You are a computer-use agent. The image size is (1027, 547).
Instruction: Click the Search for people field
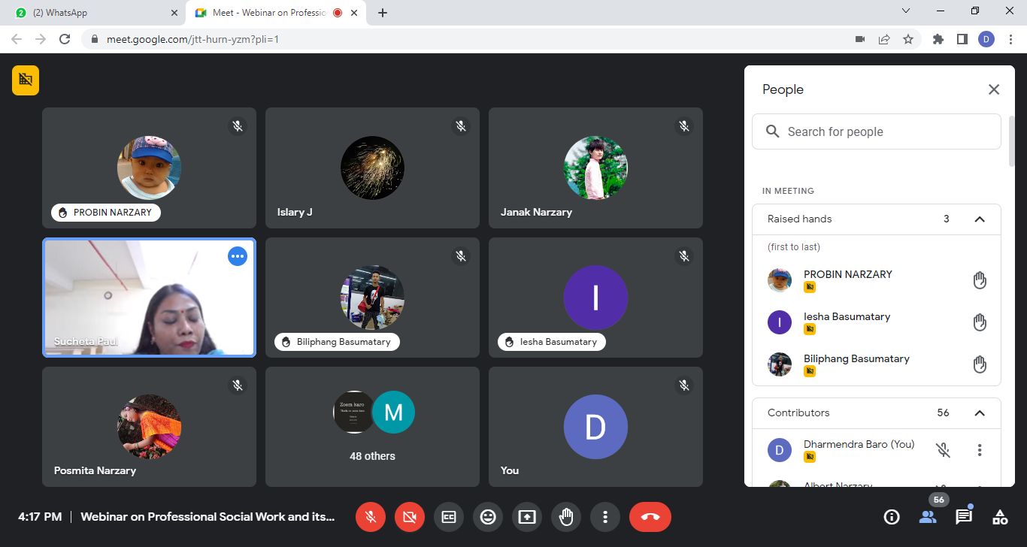876,131
